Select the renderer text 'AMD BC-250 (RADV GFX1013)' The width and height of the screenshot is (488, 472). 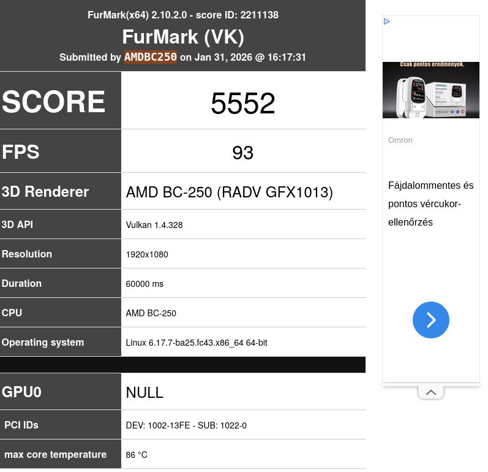(x=230, y=192)
